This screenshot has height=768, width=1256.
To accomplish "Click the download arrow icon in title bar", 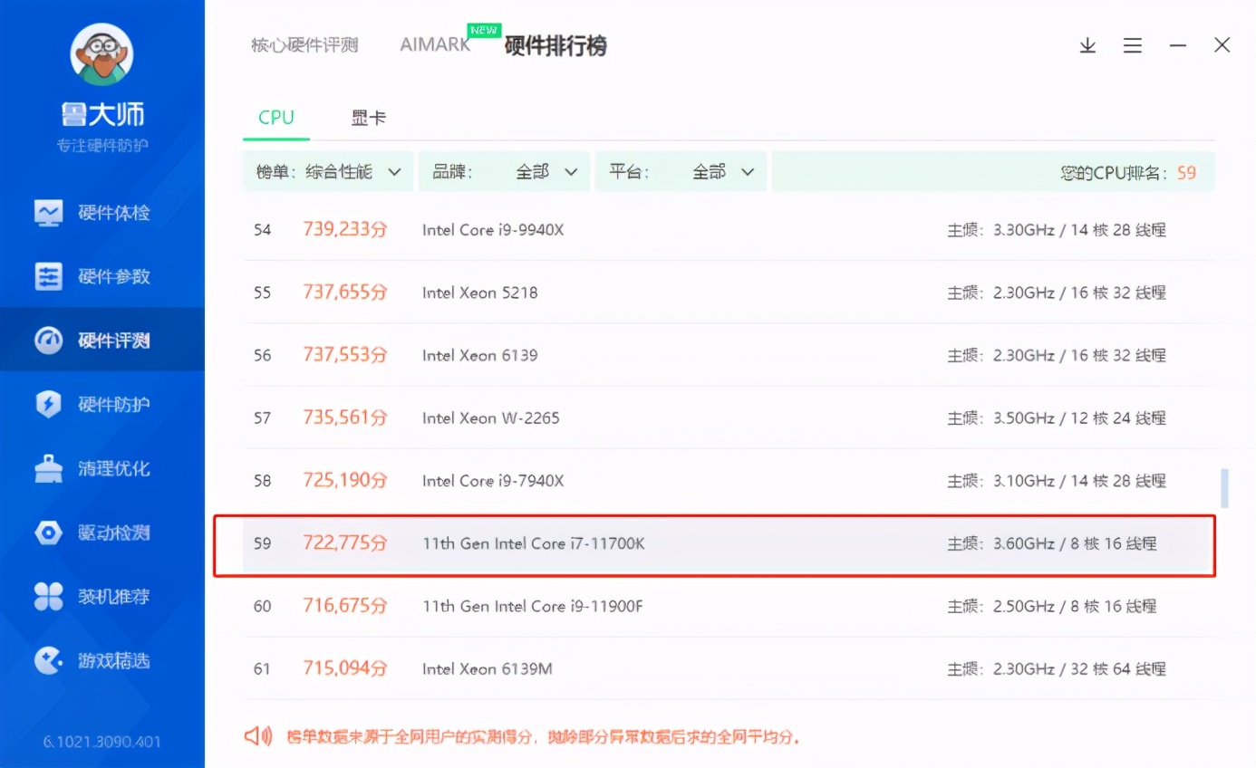I will tap(1087, 45).
